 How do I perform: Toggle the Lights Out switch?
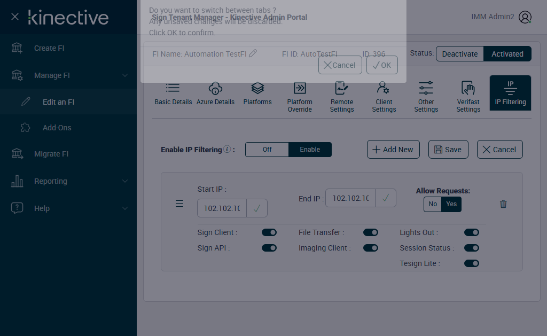(472, 232)
